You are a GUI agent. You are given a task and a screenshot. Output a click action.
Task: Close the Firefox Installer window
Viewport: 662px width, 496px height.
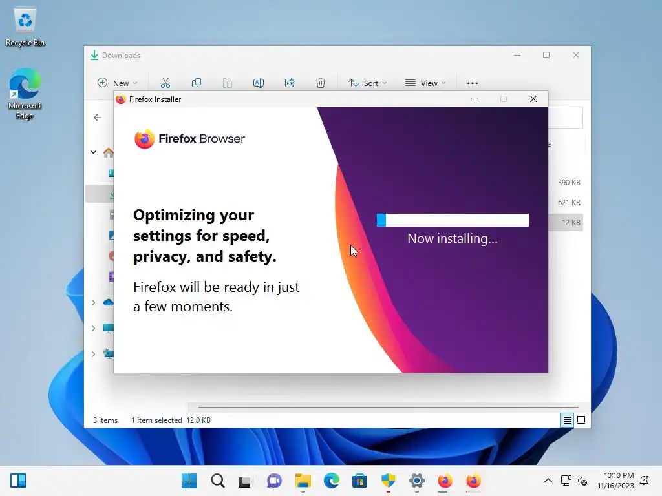pyautogui.click(x=533, y=99)
